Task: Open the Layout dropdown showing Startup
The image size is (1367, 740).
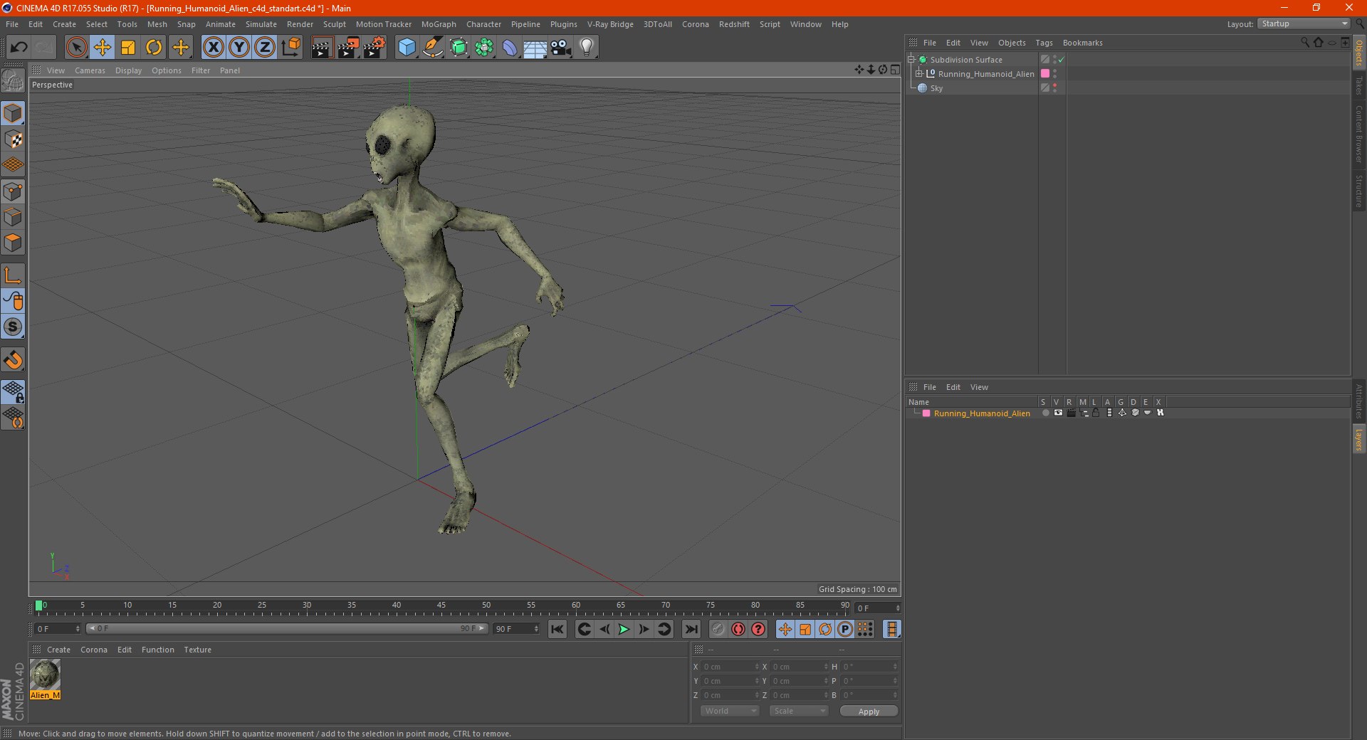Action: [1304, 23]
